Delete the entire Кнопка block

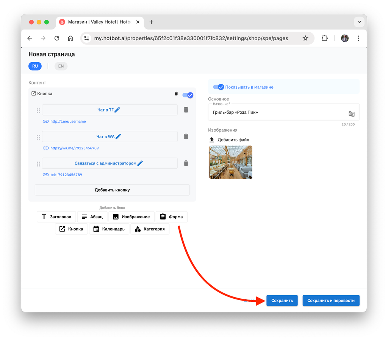click(176, 94)
